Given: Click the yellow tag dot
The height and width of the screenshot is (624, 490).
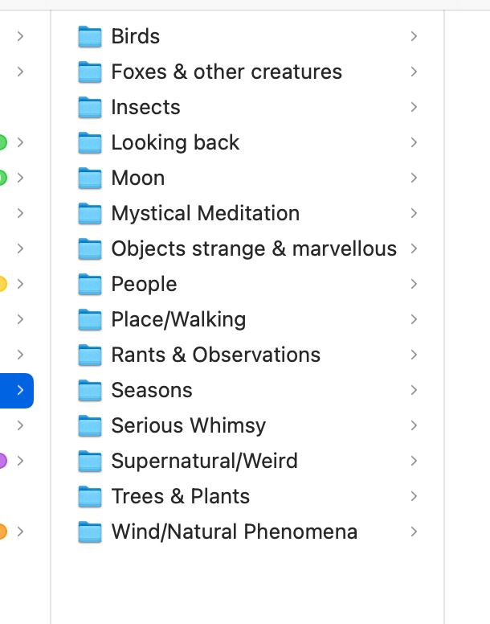Looking at the screenshot, I should click(x=2, y=284).
